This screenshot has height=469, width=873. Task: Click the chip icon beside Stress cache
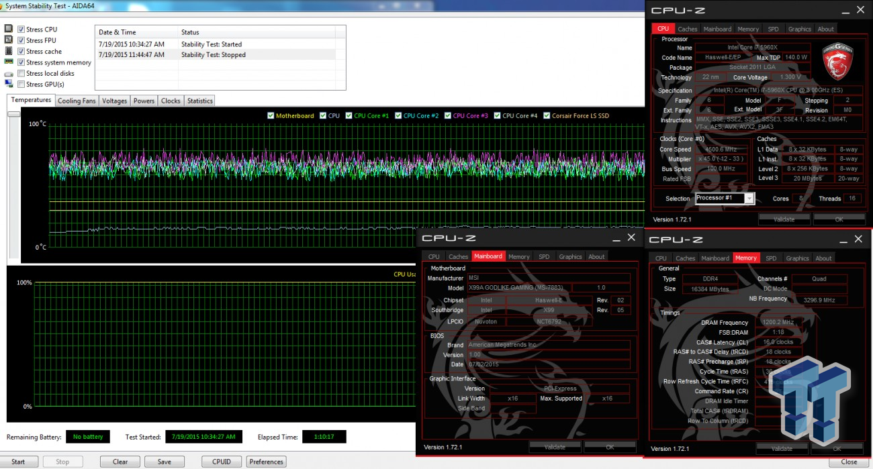pos(9,51)
